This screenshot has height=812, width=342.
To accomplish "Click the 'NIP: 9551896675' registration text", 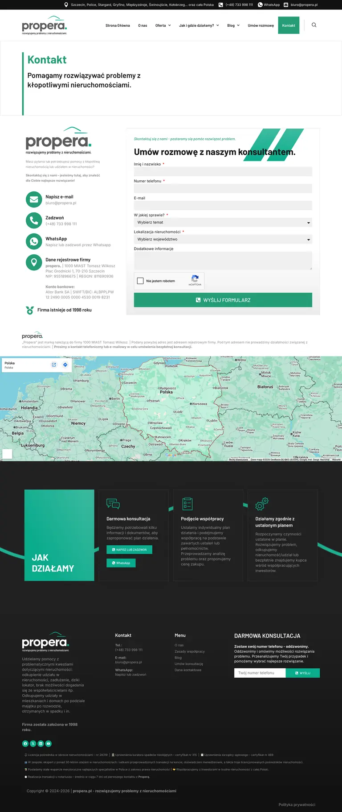I will (61, 276).
